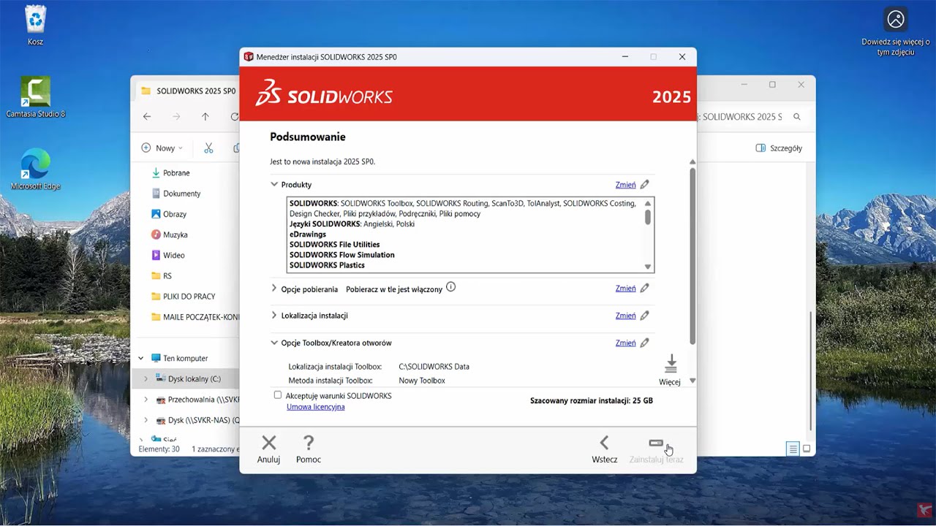
Task: Click the 'Dowiedz się więcej o tym zdjęciu' icon
Action: point(895,20)
